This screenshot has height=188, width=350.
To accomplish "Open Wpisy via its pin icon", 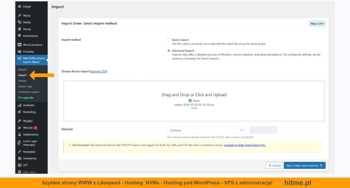I will (x=19, y=15).
